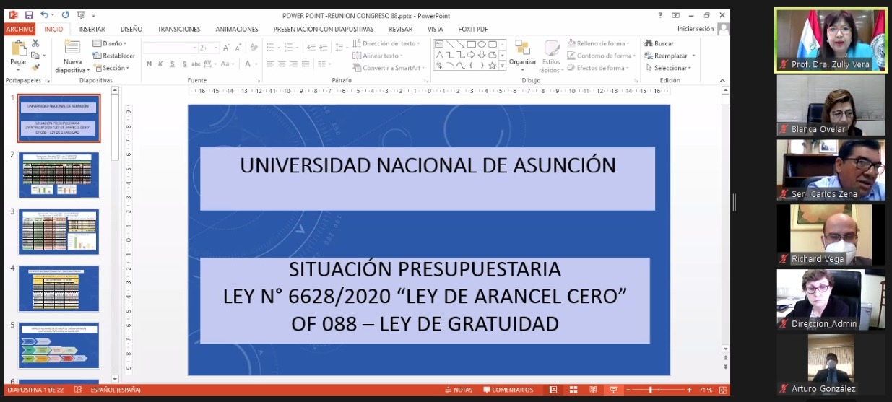
Task: Switch to Normal view in status bar
Action: coord(554,390)
